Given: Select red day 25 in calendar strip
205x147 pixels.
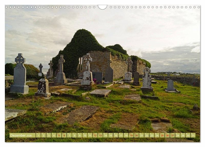Looking at the screenshot, I should [162, 135].
